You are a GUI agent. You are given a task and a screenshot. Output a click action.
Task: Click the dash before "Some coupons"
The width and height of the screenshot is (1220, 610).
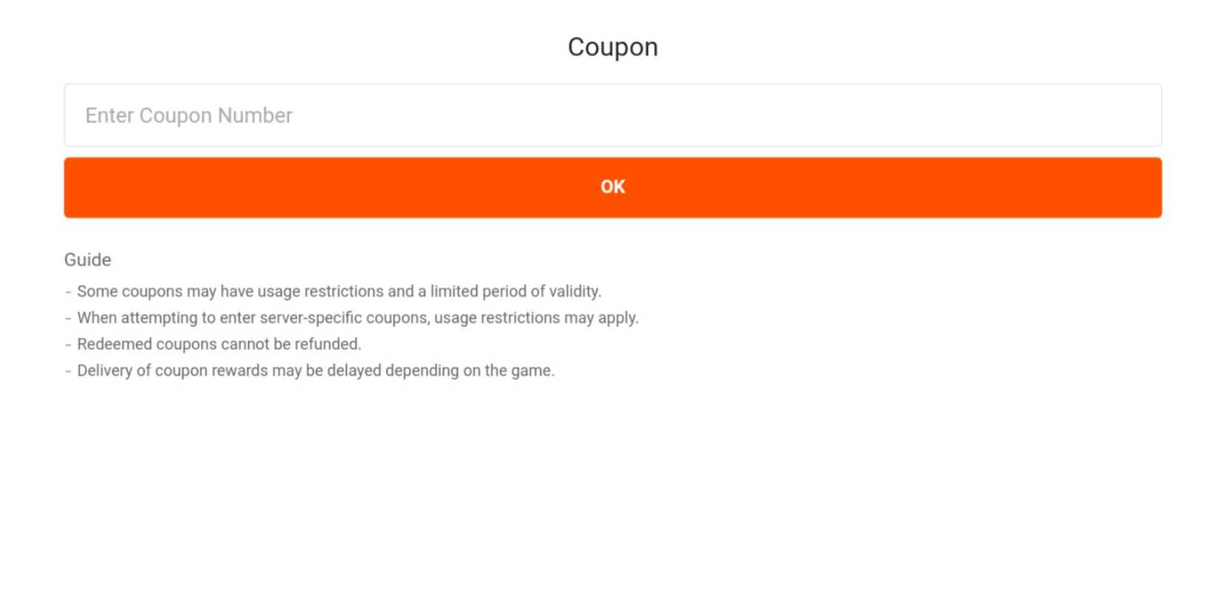click(69, 291)
